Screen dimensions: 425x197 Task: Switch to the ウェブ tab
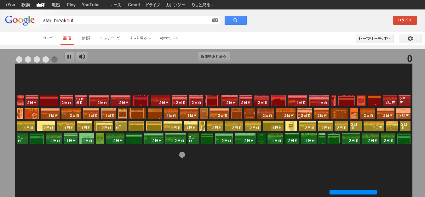(48, 38)
